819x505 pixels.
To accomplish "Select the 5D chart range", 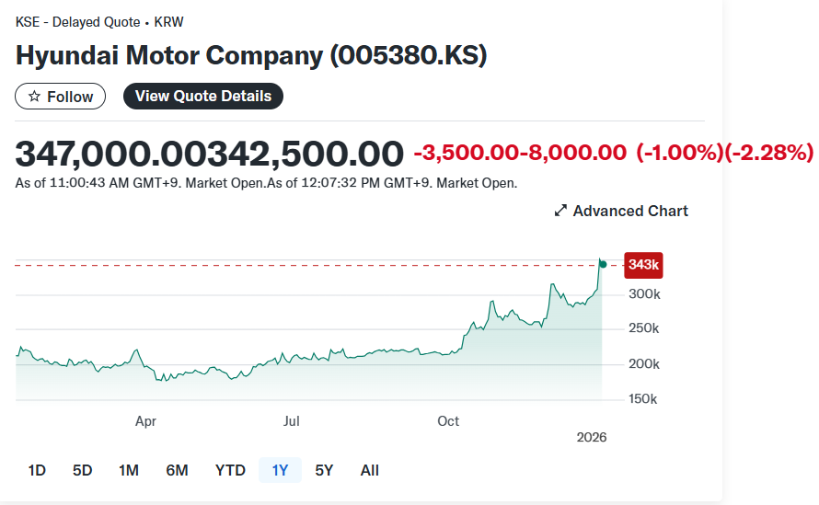I will (x=83, y=470).
